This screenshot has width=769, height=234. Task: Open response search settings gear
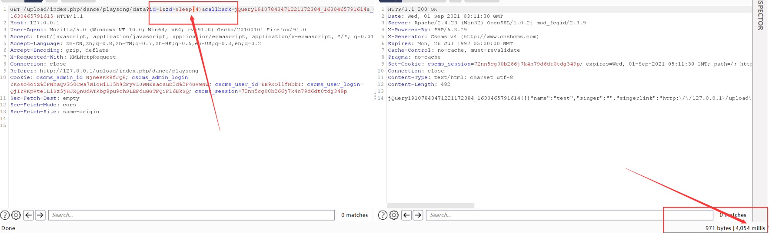point(394,215)
